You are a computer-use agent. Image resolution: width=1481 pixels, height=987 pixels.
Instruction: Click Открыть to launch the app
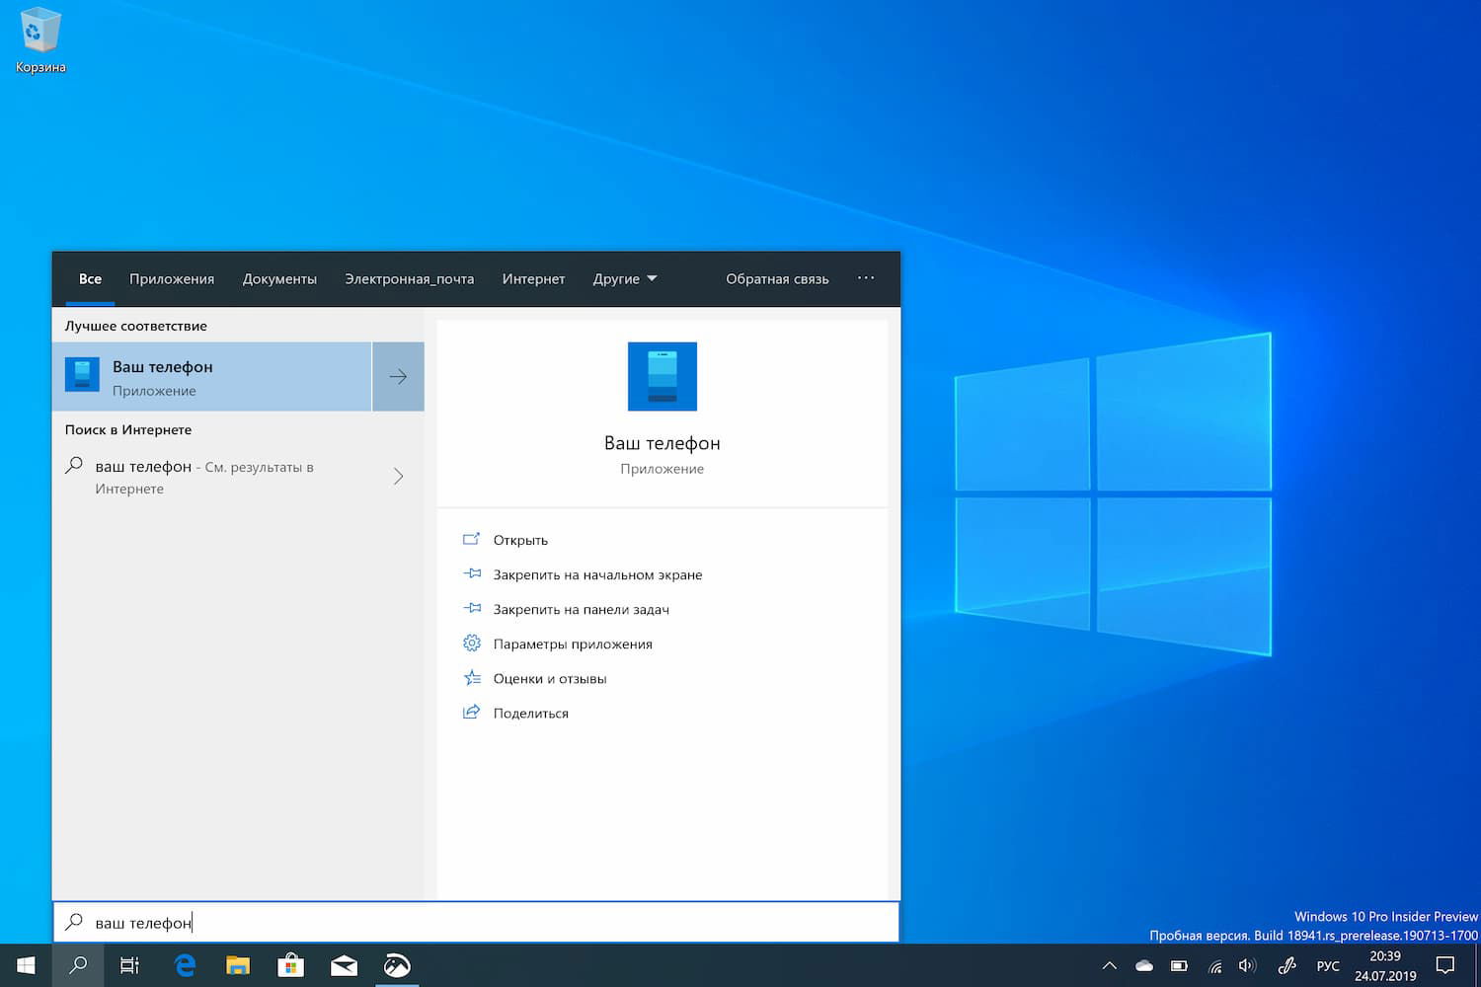[x=520, y=539]
